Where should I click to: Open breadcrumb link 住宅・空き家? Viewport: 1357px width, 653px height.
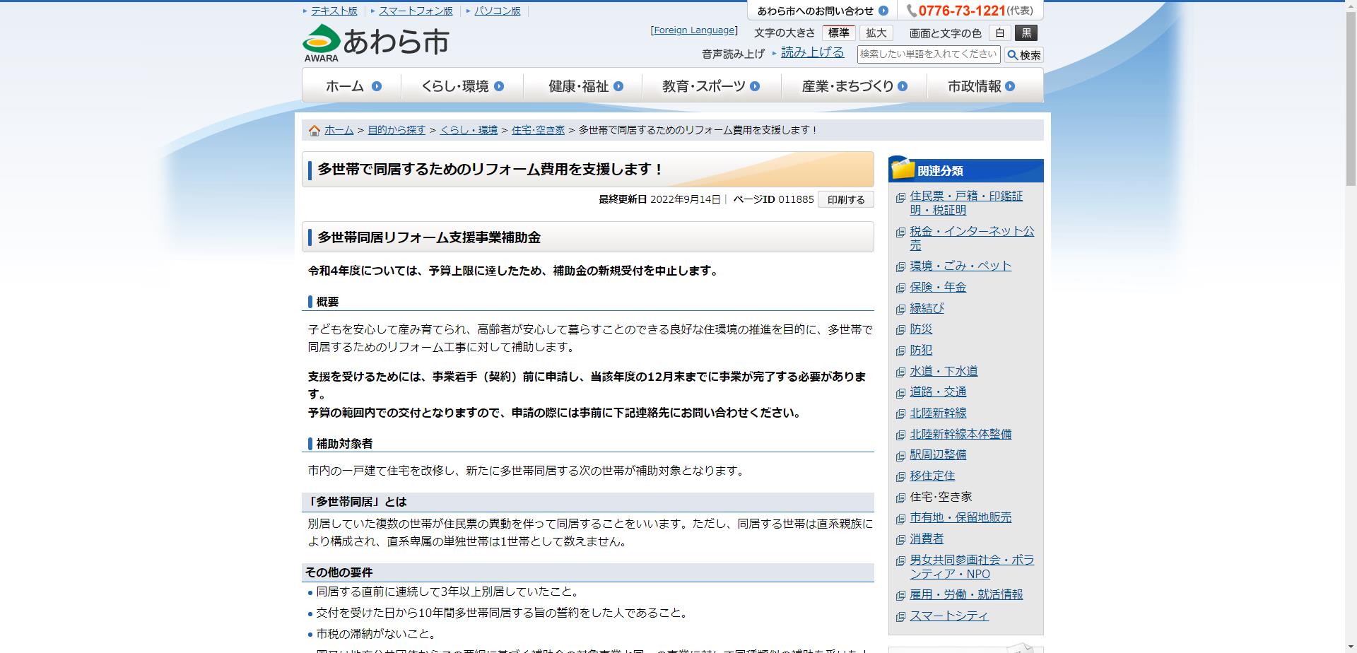(538, 130)
